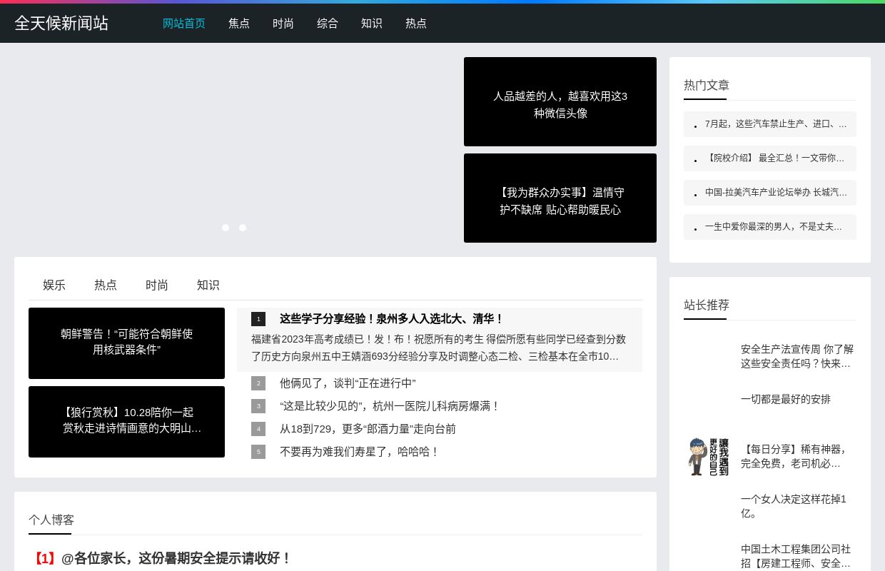Select the 热点 tab in the content area
The width and height of the screenshot is (885, 571).
pyautogui.click(x=106, y=285)
